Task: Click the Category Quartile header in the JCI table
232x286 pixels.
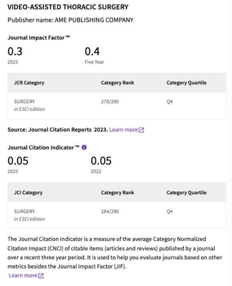Action: coord(186,193)
